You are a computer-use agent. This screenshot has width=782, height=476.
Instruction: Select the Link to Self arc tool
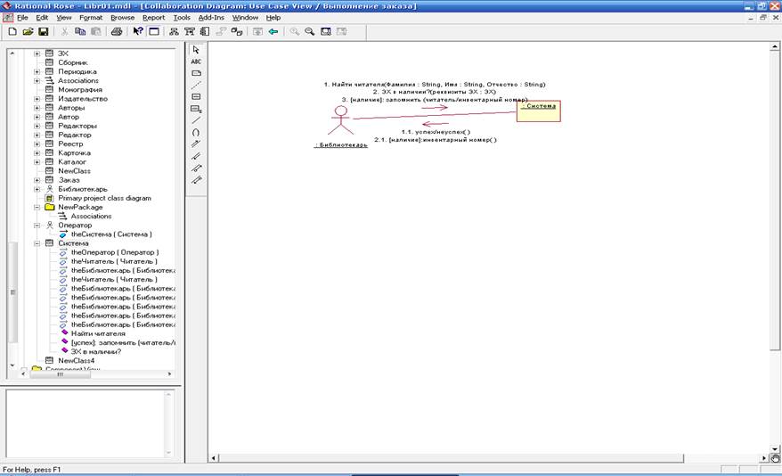pyautogui.click(x=196, y=131)
